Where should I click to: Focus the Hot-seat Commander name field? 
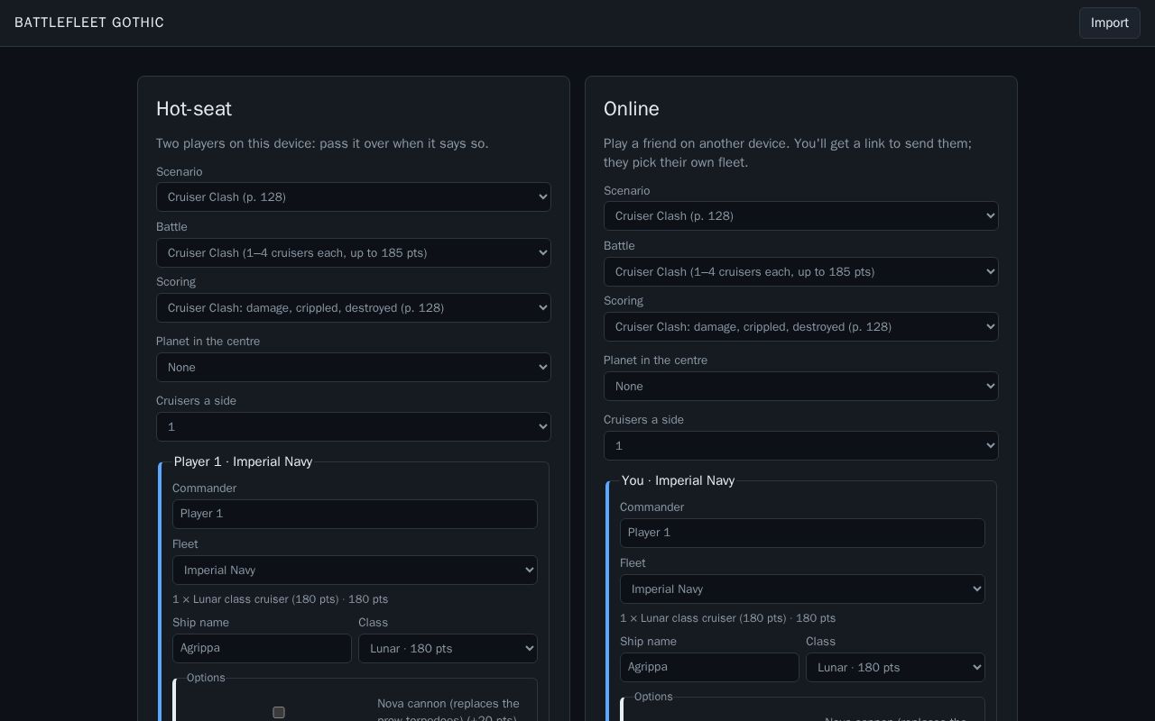click(x=355, y=515)
